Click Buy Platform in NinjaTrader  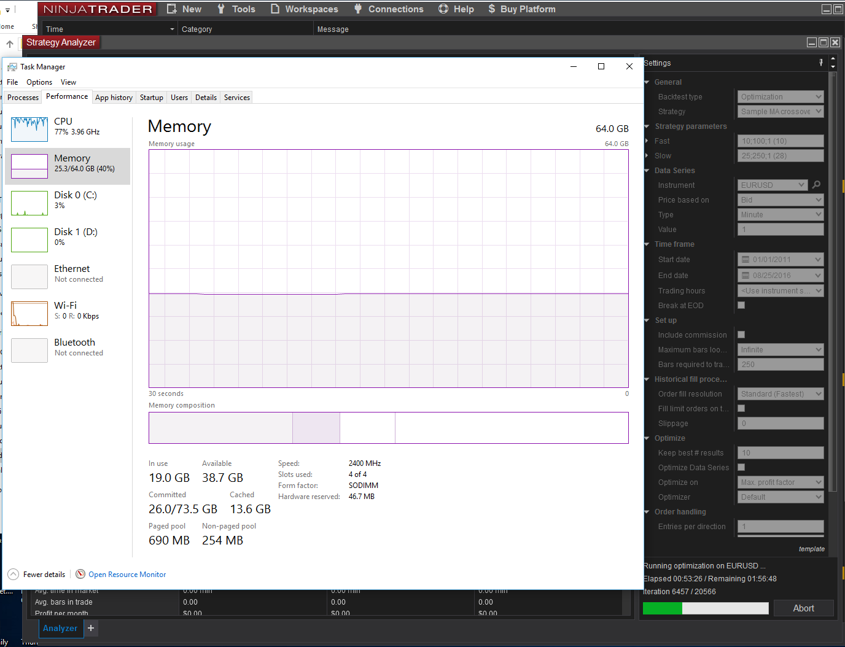click(522, 9)
